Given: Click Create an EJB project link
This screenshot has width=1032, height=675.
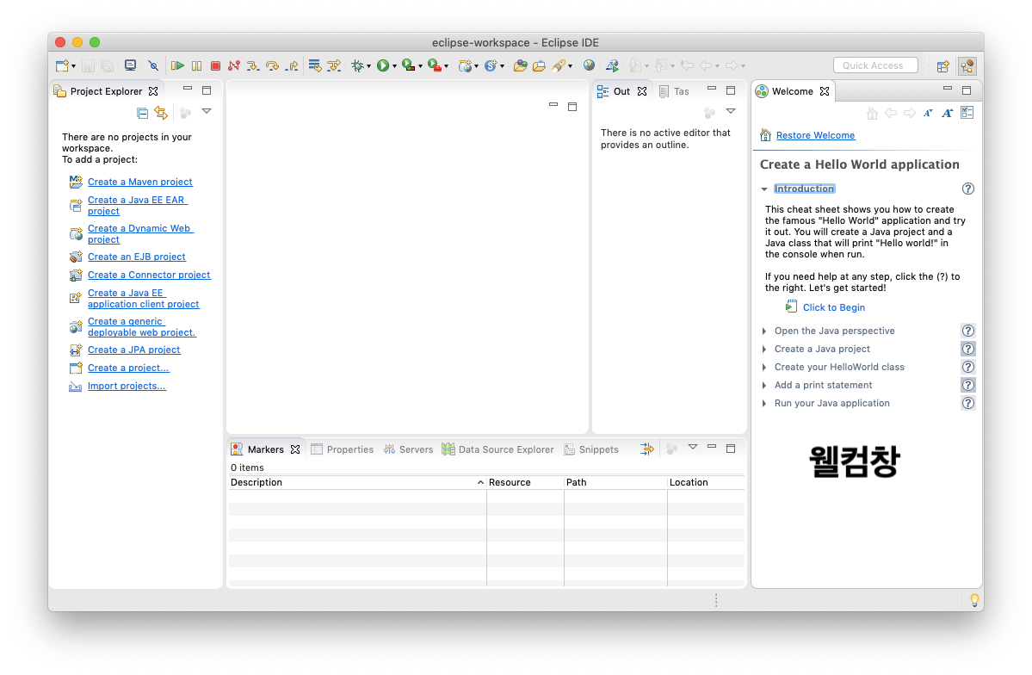Looking at the screenshot, I should point(137,257).
